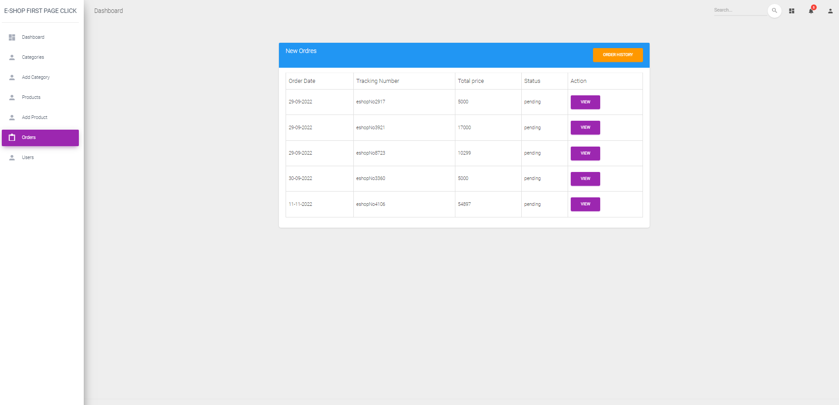
Task: Switch to the Orders sidebar entry
Action: pos(29,137)
